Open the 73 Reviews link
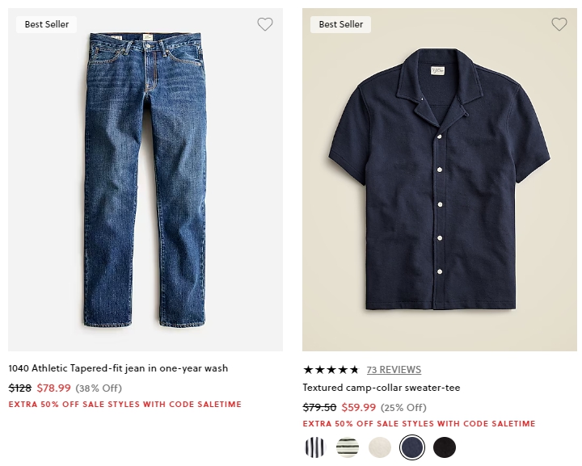 tap(394, 370)
